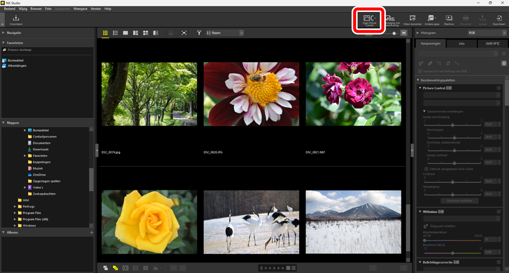The width and height of the screenshot is (509, 273).
Task: Open the Diashow slideshow tool
Action: click(448, 20)
